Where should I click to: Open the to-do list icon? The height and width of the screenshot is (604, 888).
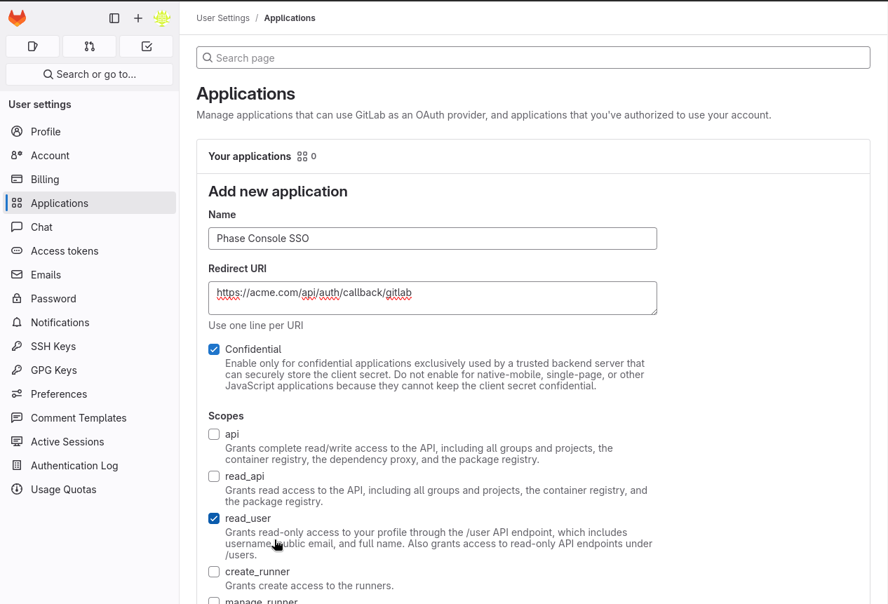[x=146, y=46]
